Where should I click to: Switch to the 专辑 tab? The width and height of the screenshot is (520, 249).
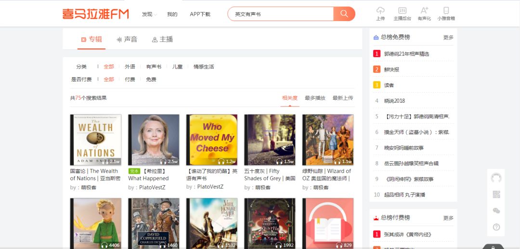pyautogui.click(x=91, y=39)
